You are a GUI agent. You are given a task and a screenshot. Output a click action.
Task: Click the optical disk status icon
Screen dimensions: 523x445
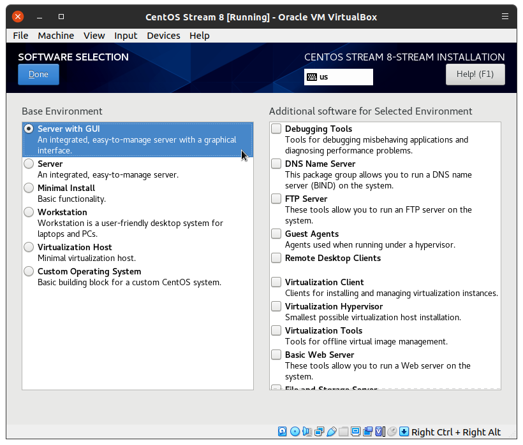click(295, 432)
